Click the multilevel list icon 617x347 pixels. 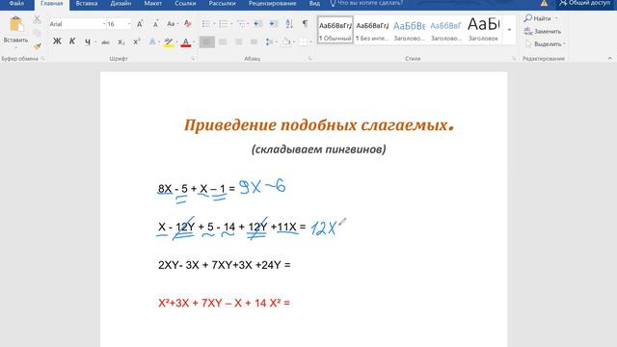pos(241,24)
